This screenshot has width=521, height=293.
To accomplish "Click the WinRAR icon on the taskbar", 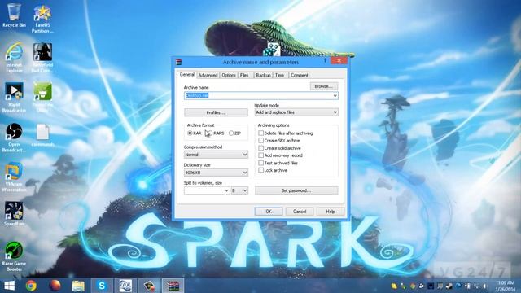I will coord(173,286).
